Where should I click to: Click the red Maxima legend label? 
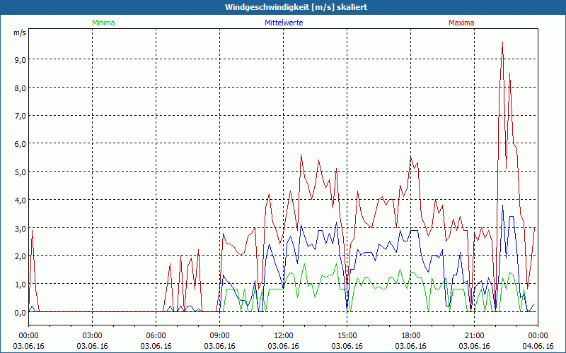pyautogui.click(x=461, y=23)
